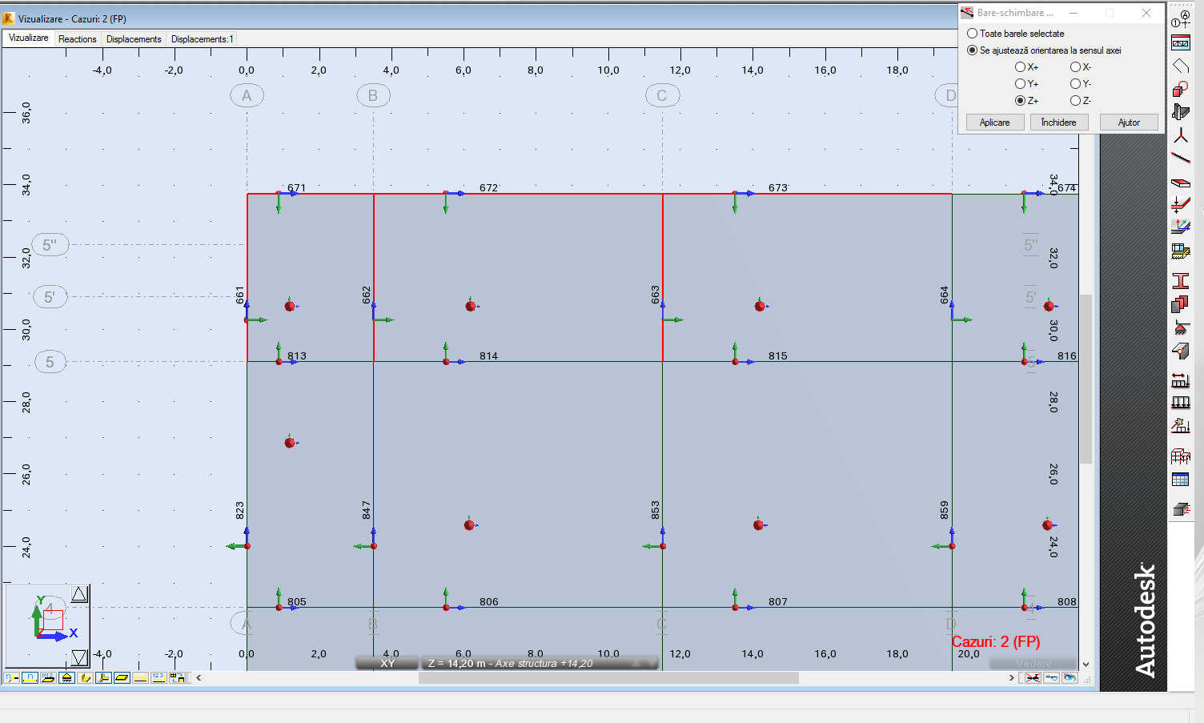This screenshot has width=1204, height=723.
Task: Open the floor panels slab icon
Action: (x=1181, y=183)
